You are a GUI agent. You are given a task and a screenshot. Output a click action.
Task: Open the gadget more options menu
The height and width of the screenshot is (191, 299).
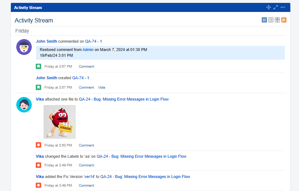283,8
